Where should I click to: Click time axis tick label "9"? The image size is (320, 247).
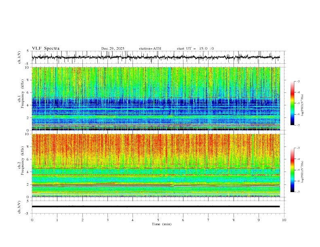click(x=259, y=220)
